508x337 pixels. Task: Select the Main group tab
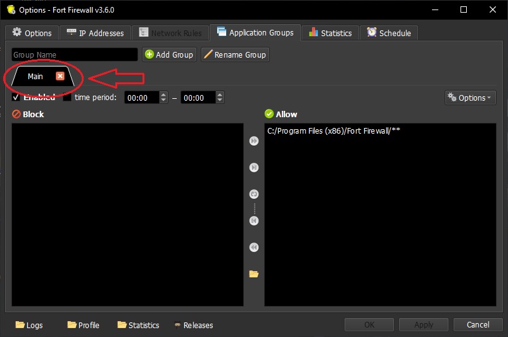[35, 77]
